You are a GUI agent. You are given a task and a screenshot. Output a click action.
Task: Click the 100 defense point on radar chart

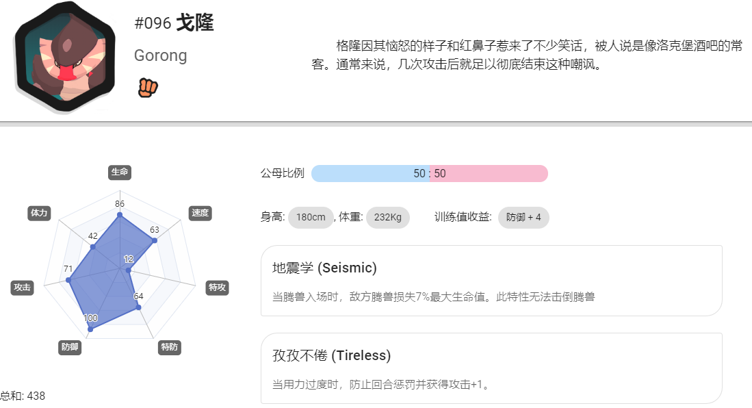pos(90,329)
